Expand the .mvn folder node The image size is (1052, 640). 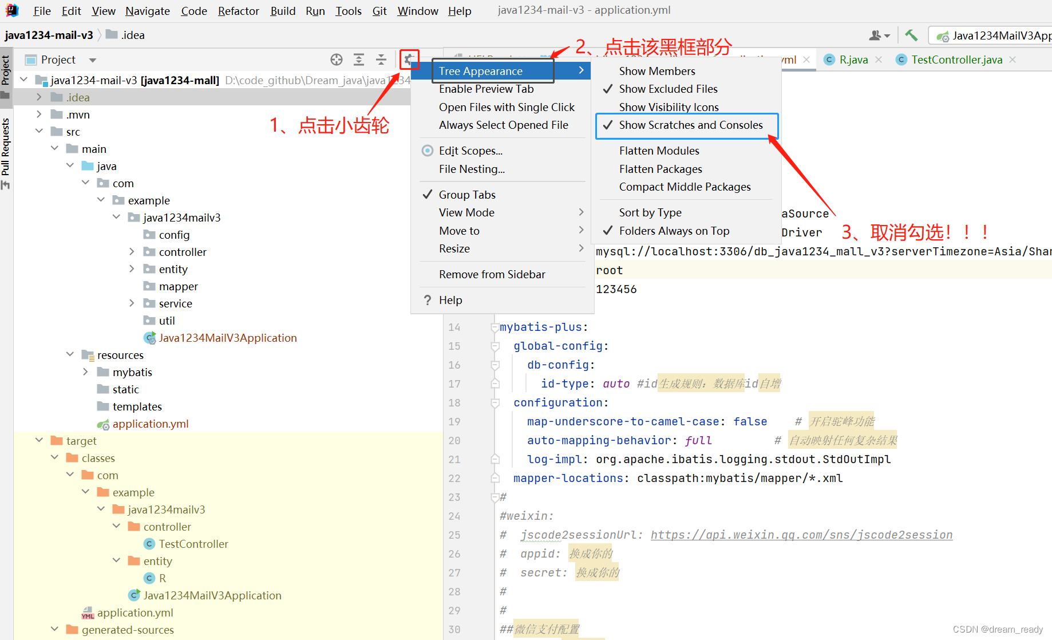[x=39, y=114]
